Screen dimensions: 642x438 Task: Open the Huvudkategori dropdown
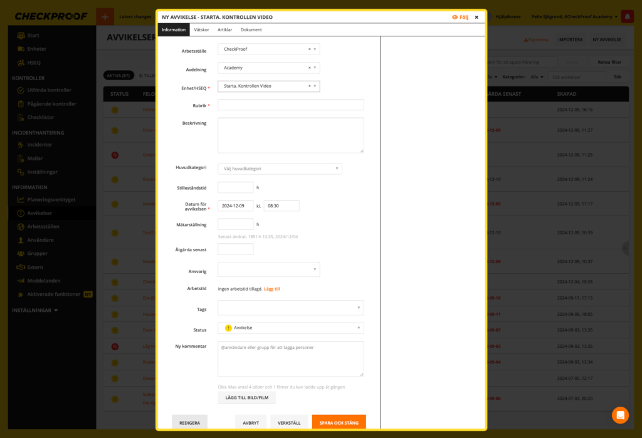click(280, 169)
